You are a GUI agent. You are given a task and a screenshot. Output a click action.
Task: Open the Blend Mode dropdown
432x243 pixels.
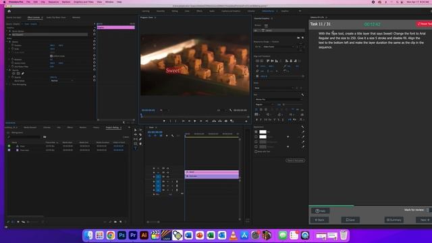tap(62, 81)
